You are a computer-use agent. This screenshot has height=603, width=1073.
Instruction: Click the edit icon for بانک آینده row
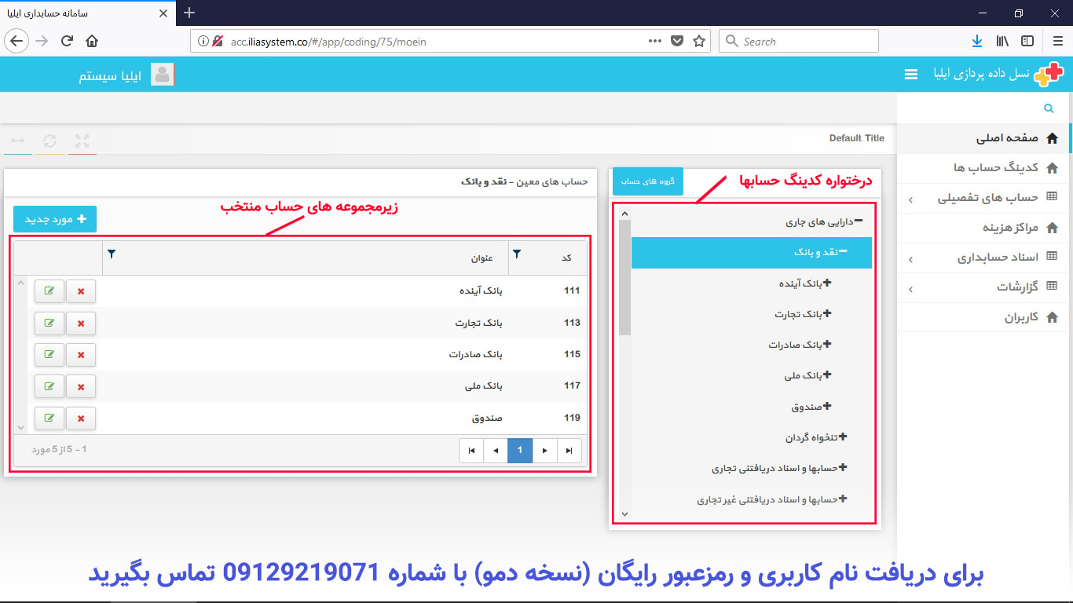point(49,291)
